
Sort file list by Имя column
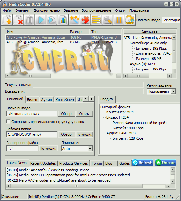click(36, 32)
